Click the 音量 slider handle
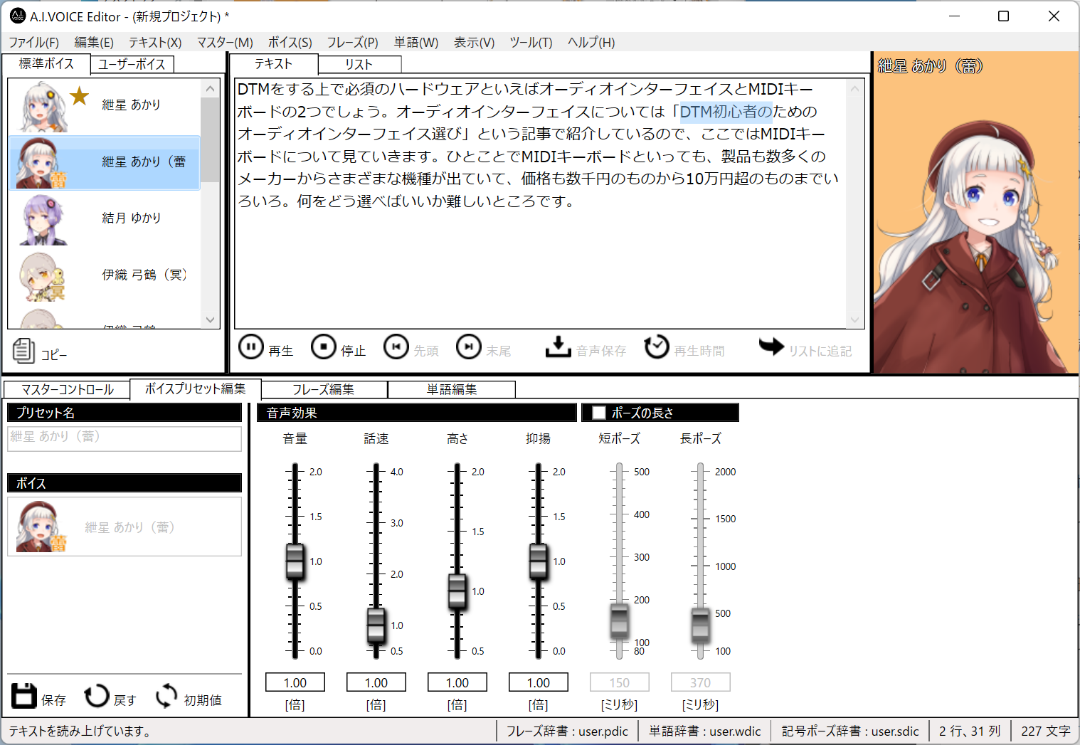Viewport: 1080px width, 745px height. [295, 561]
